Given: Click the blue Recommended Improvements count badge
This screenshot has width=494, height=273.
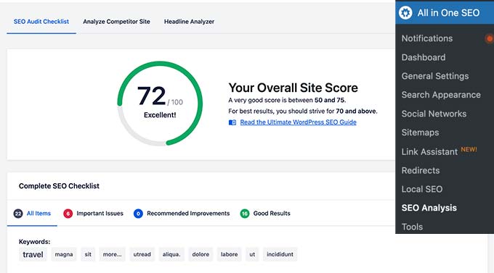Looking at the screenshot, I should [138, 214].
